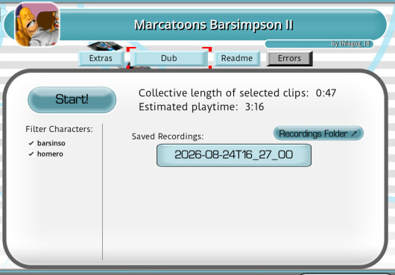Image resolution: width=395 pixels, height=275 pixels.
Task: Click the Estimated playtime 3:16 text
Action: tap(201, 107)
